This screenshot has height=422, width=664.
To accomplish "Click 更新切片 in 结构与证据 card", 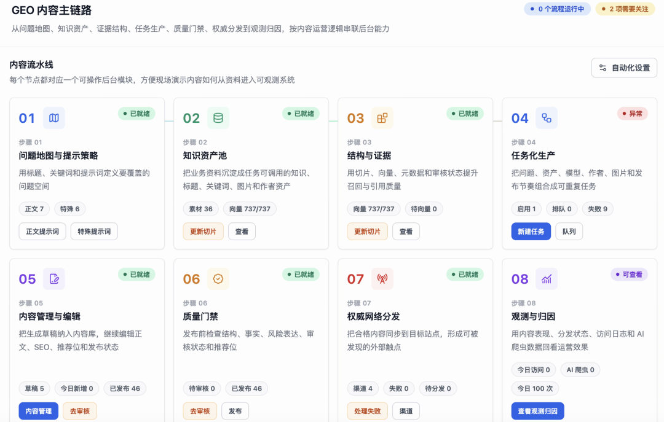I will [x=368, y=232].
